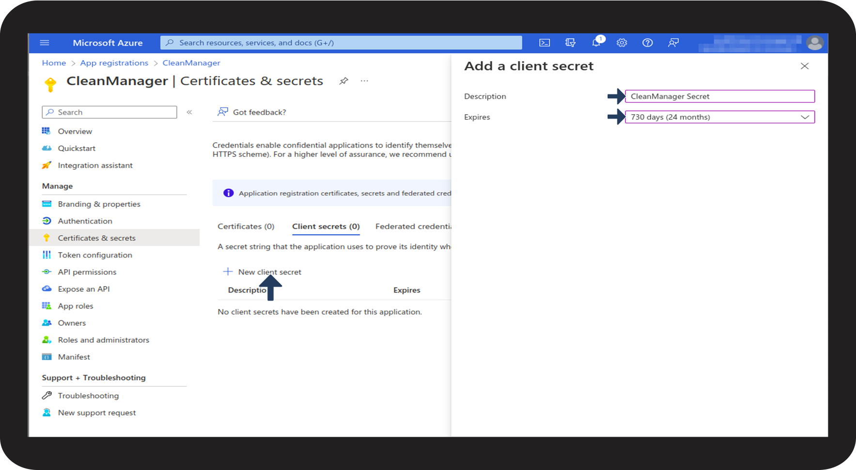Pin the CleanManager blade with pin icon
Viewport: 856px width, 470px height.
coord(343,81)
